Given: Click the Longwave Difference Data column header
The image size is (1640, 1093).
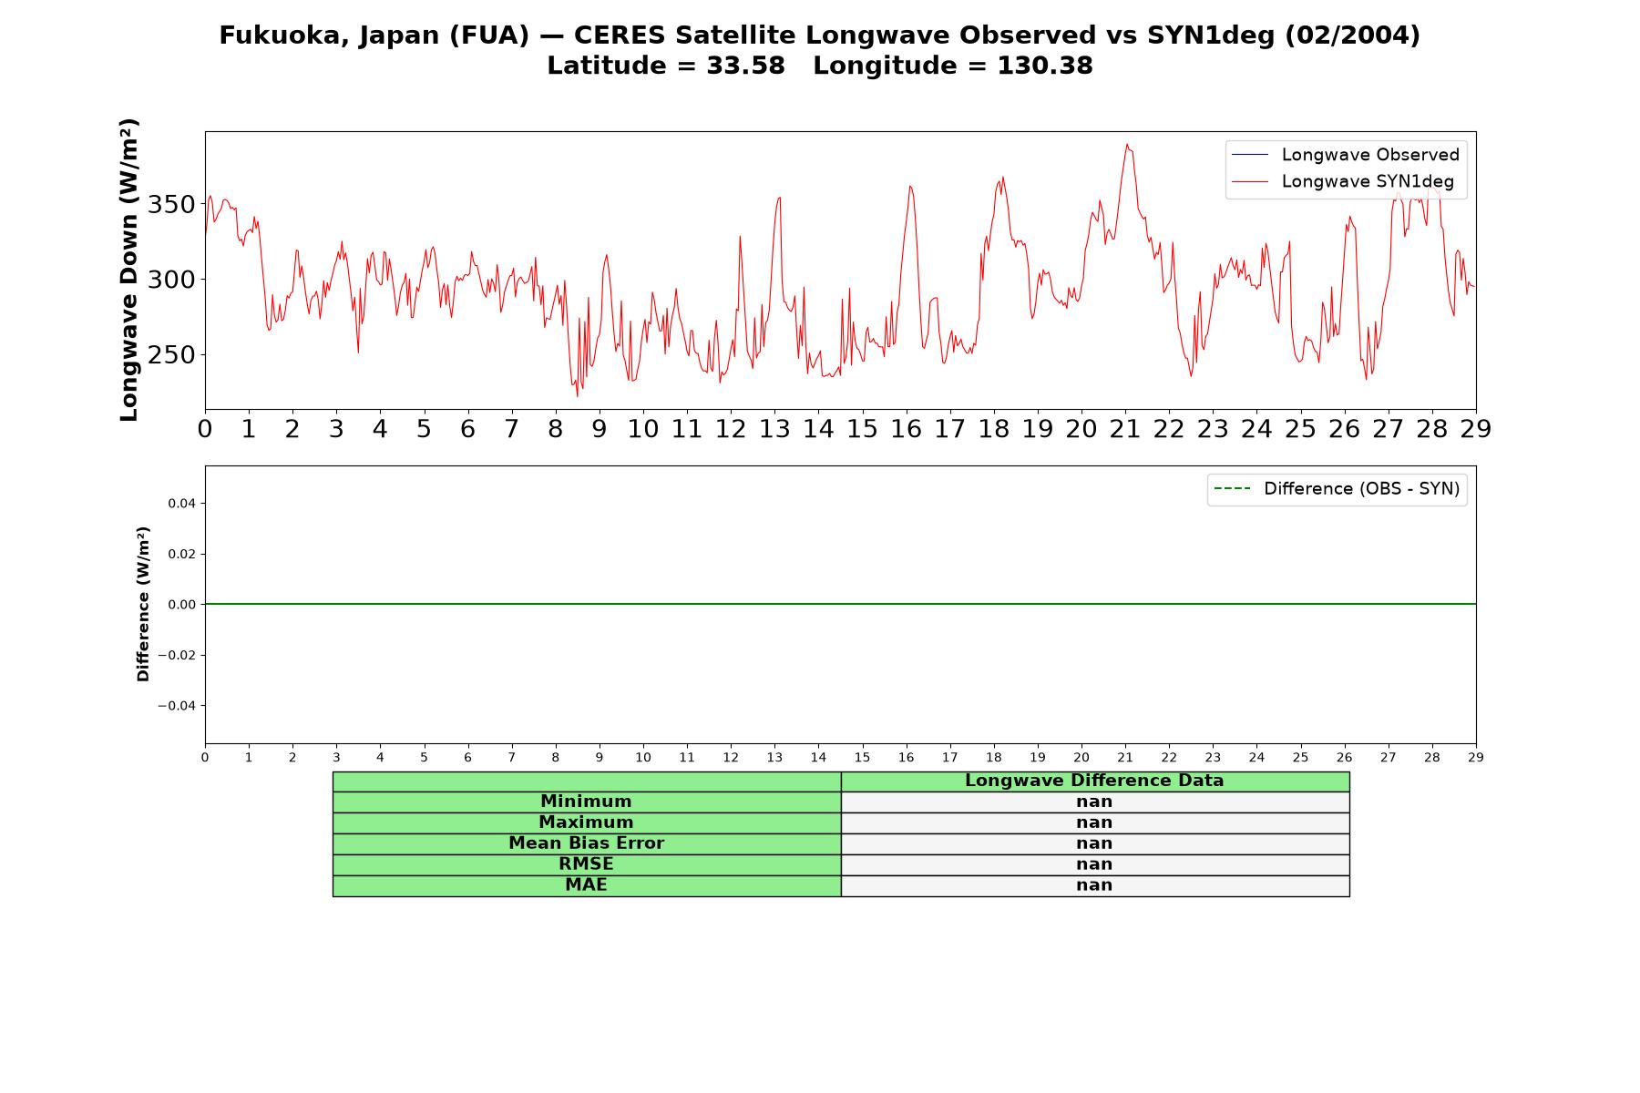Looking at the screenshot, I should click(x=1094, y=781).
